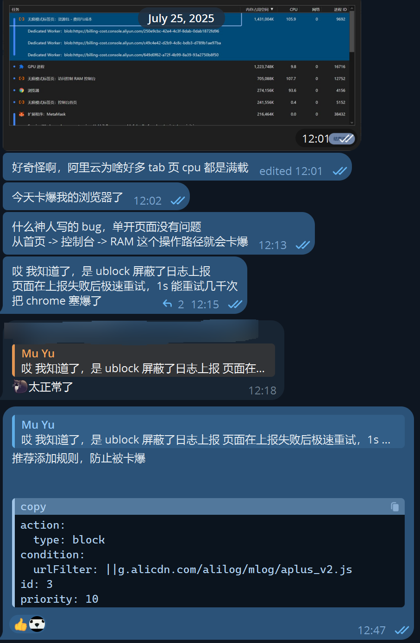
Task: Select the MetaMask extension icon row
Action: coord(182,114)
